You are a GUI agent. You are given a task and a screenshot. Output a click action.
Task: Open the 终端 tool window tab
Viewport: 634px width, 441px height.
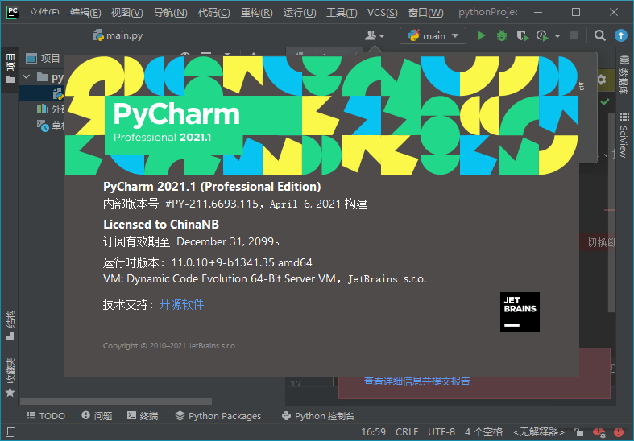pyautogui.click(x=143, y=415)
